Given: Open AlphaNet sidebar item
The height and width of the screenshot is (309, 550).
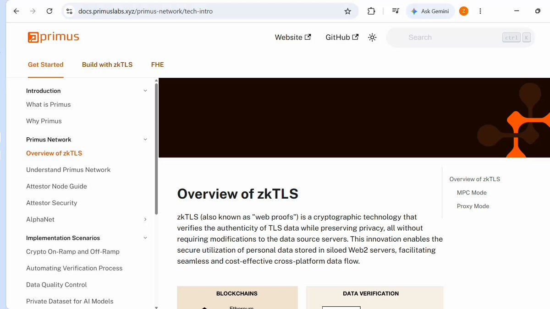Looking at the screenshot, I should (40, 219).
